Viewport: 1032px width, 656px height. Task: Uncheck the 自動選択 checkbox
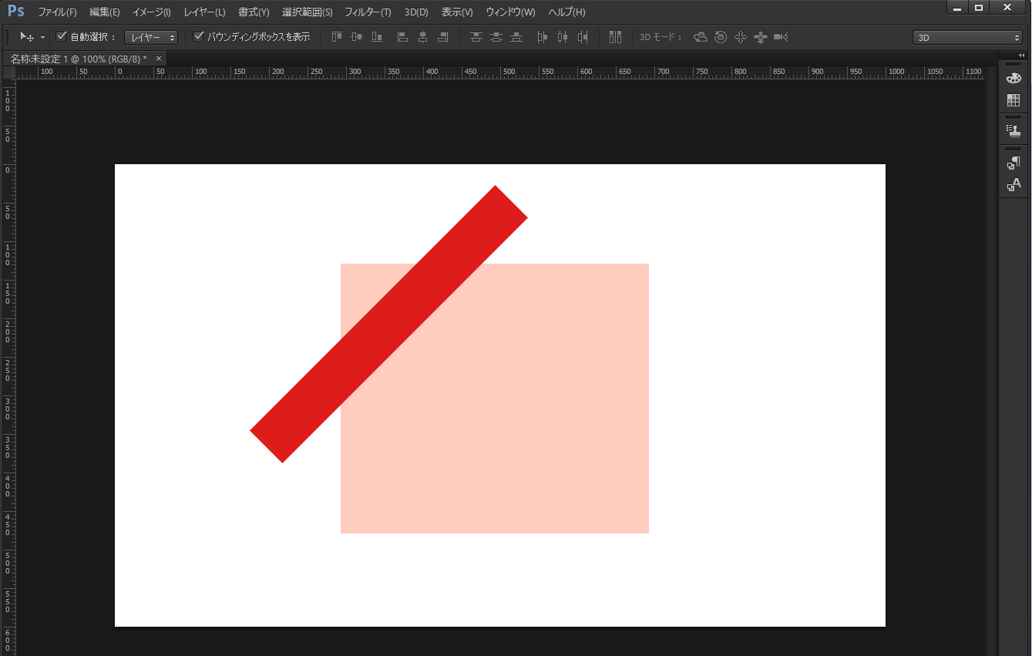[x=62, y=37]
